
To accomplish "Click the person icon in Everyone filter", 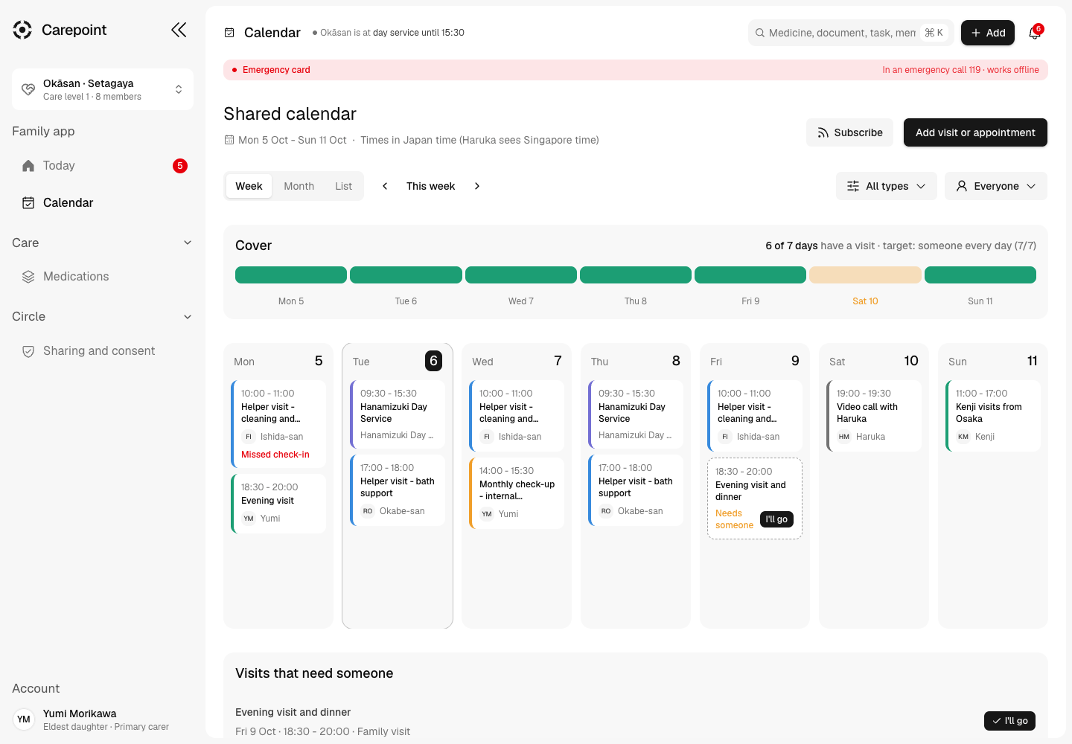I will coord(962,186).
